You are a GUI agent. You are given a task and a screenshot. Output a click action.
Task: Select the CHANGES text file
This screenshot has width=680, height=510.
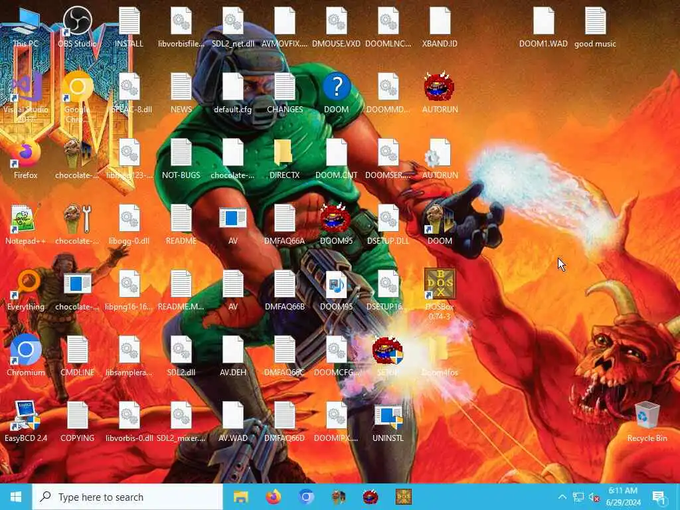click(284, 93)
